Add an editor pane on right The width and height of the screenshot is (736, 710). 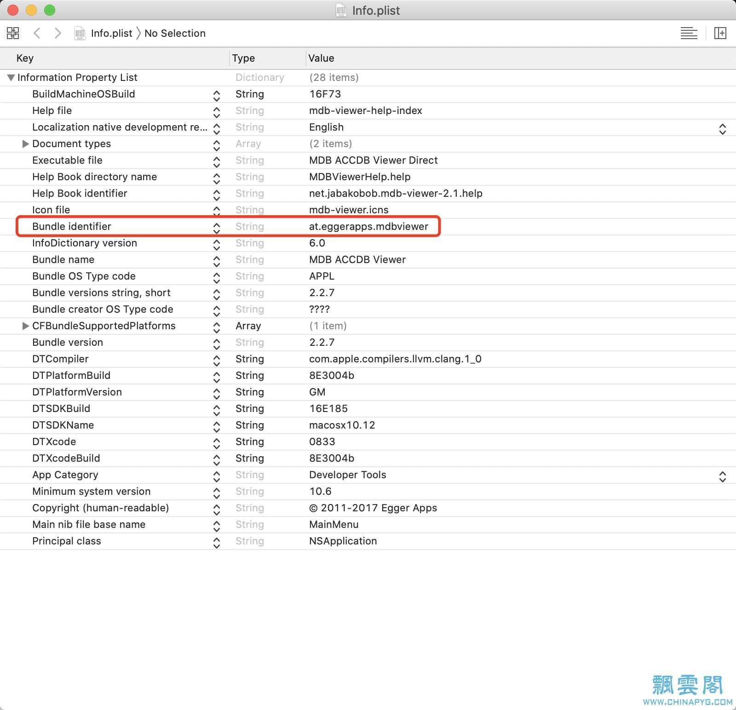tap(720, 33)
